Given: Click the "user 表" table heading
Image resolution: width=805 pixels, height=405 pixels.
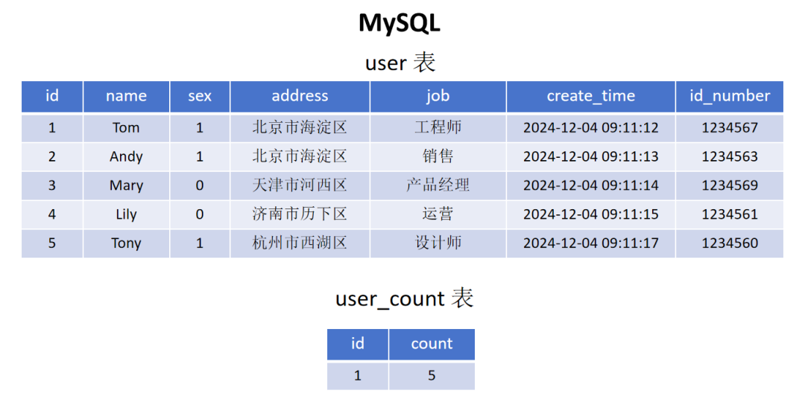Looking at the screenshot, I should (400, 63).
